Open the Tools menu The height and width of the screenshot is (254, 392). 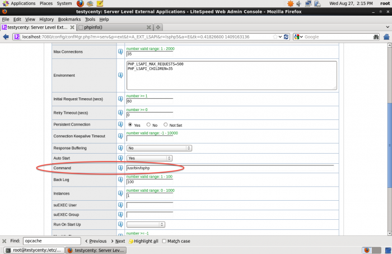pyautogui.click(x=90, y=19)
